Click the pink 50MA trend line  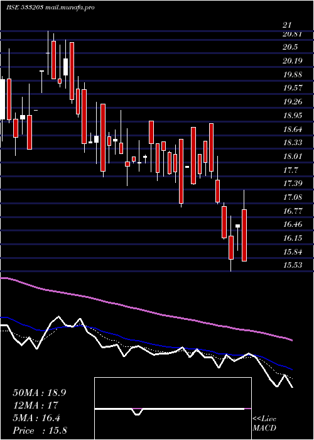[146, 311]
